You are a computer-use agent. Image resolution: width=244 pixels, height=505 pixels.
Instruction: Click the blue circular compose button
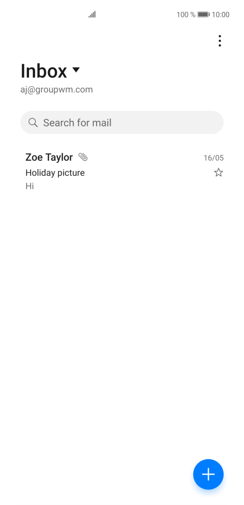pyautogui.click(x=208, y=474)
